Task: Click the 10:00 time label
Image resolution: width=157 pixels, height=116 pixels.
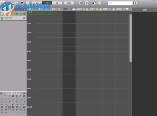Action: click(x=30, y=107)
